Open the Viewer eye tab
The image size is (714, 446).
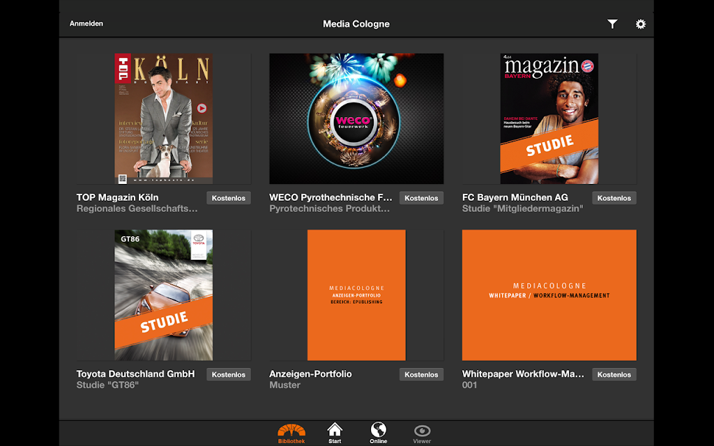coord(422,434)
